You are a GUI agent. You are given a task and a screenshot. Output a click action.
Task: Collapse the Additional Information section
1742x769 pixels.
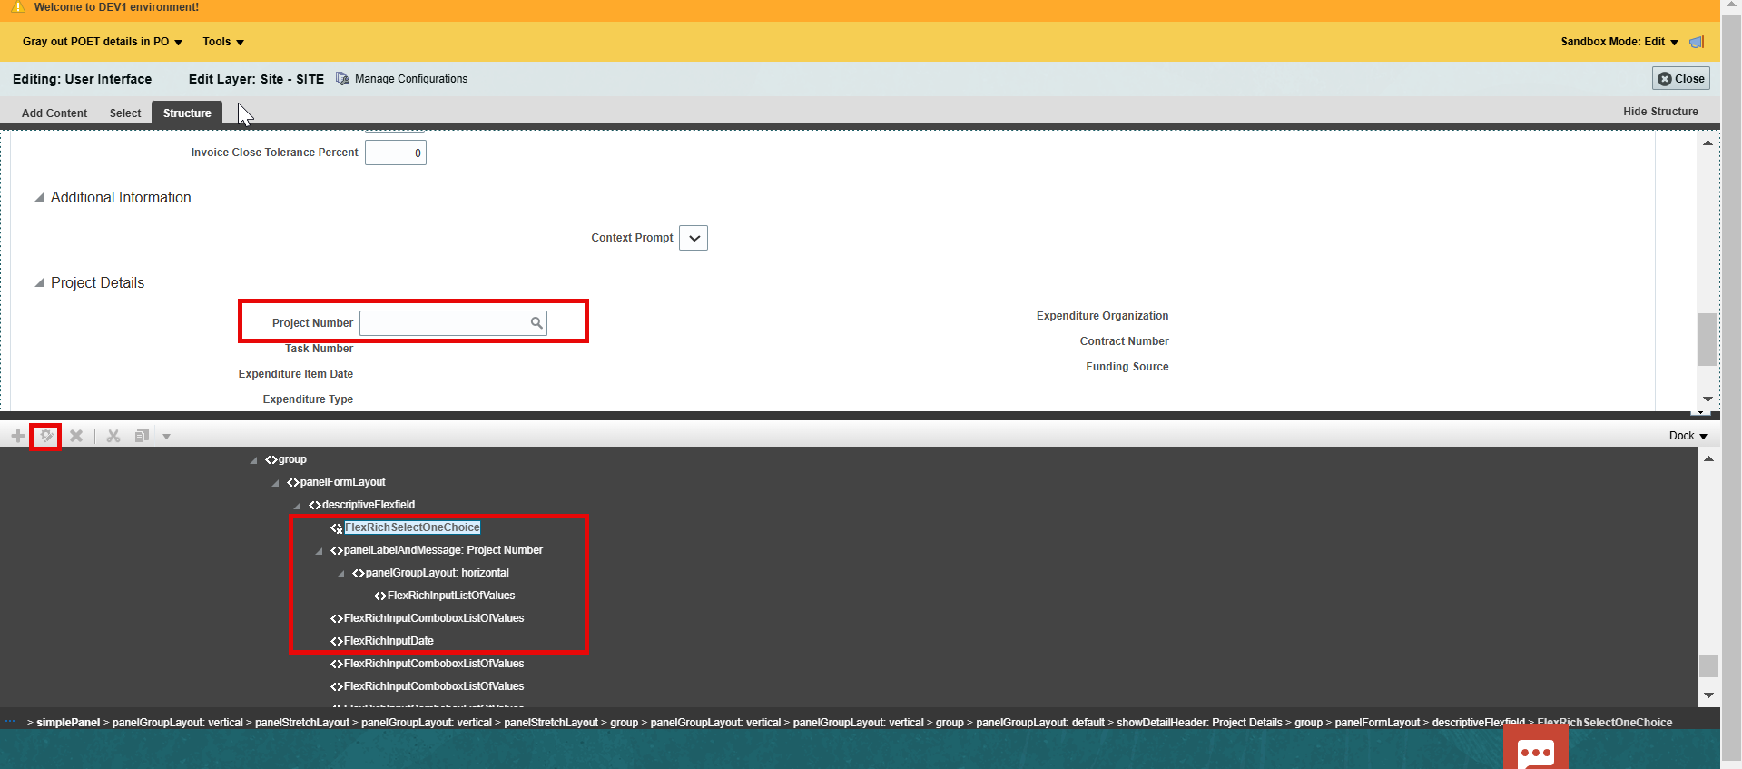(x=39, y=197)
